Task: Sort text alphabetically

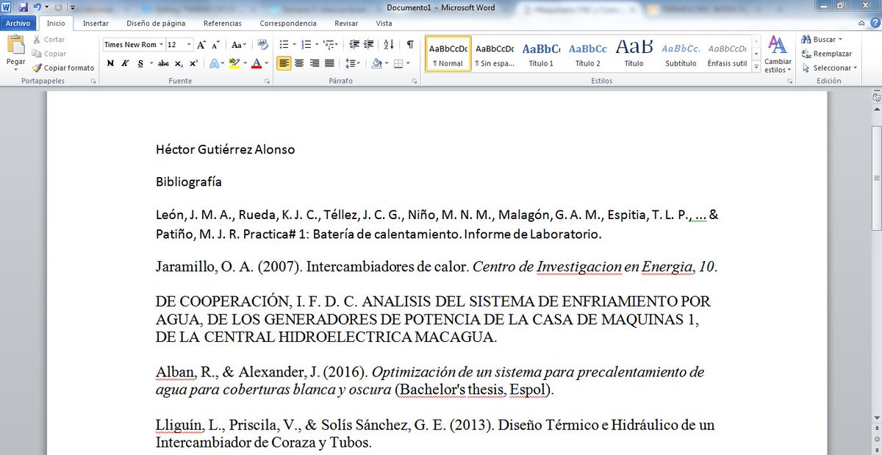Action: pos(389,45)
